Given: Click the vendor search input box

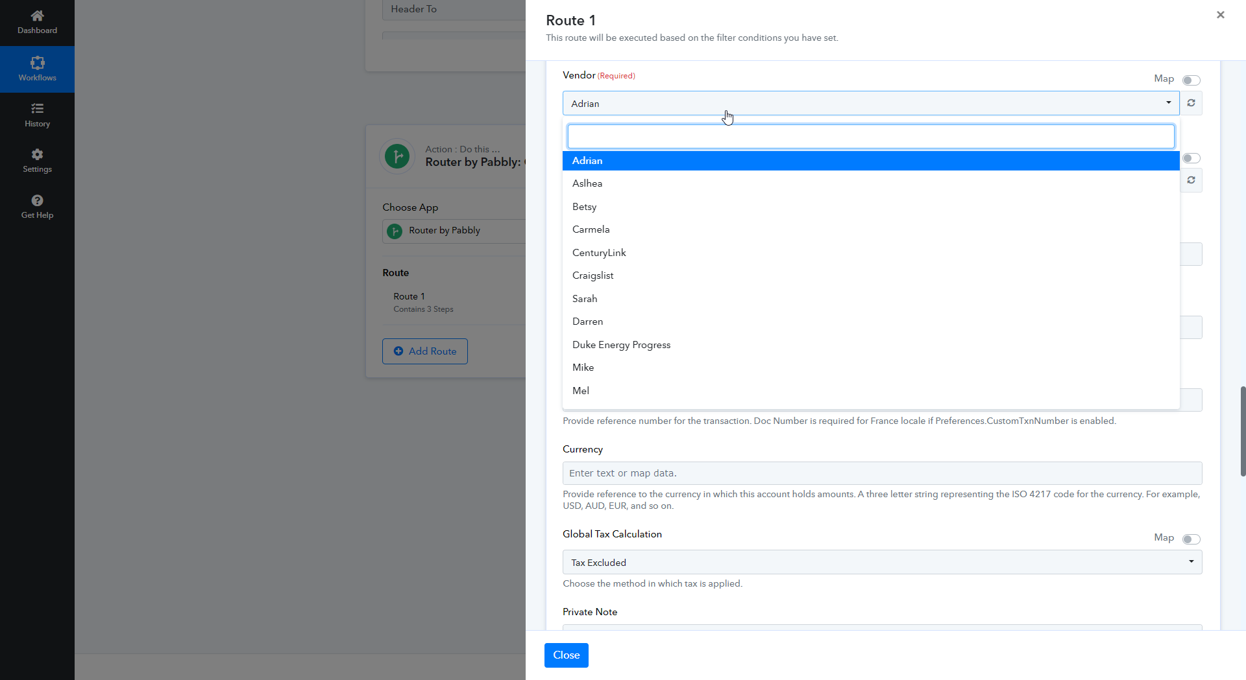Looking at the screenshot, I should coord(871,136).
